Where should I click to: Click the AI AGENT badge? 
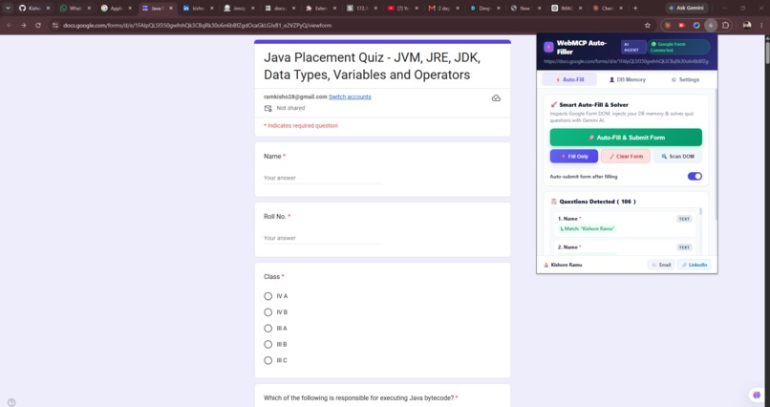(631, 47)
